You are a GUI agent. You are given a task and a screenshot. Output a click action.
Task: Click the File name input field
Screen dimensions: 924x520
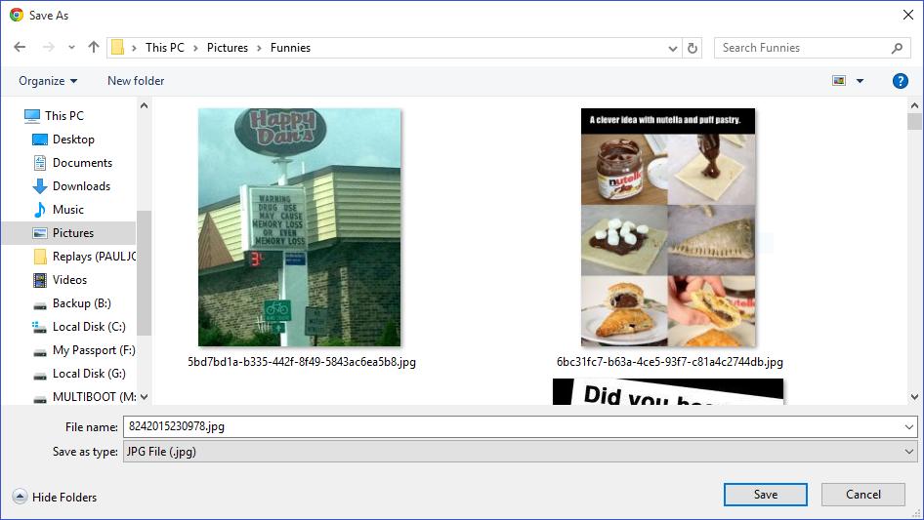click(x=513, y=426)
